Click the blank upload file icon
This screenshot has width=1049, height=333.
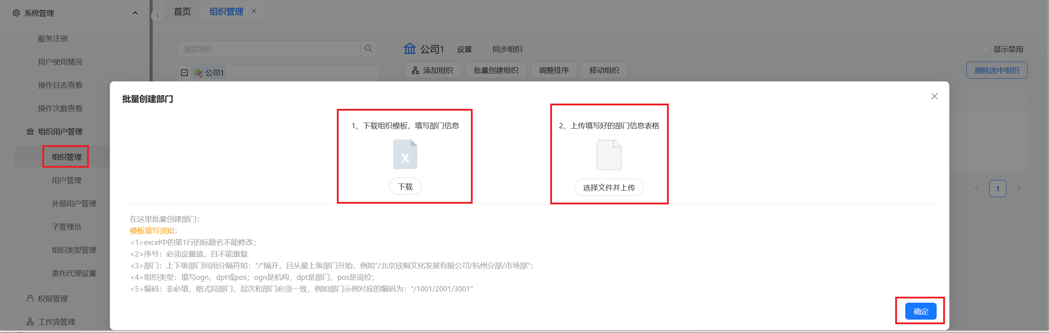click(609, 155)
